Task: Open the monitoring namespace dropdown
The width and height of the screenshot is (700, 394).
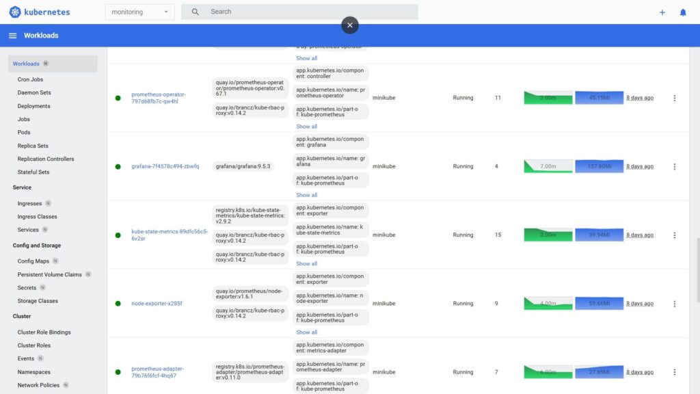Action: pyautogui.click(x=139, y=12)
